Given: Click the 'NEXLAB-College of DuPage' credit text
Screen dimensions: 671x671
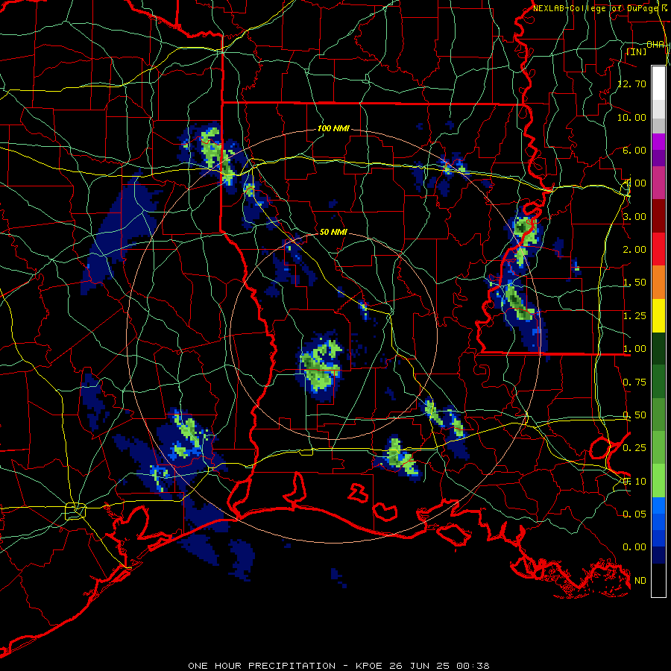Looking at the screenshot, I should click(596, 8).
